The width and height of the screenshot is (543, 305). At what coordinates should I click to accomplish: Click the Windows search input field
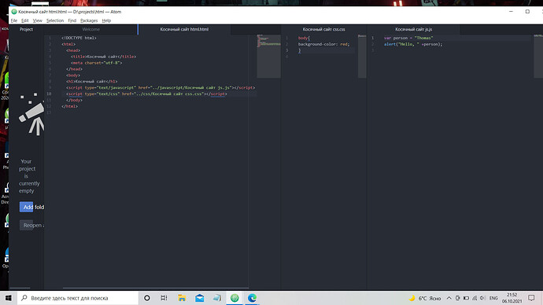click(78, 298)
